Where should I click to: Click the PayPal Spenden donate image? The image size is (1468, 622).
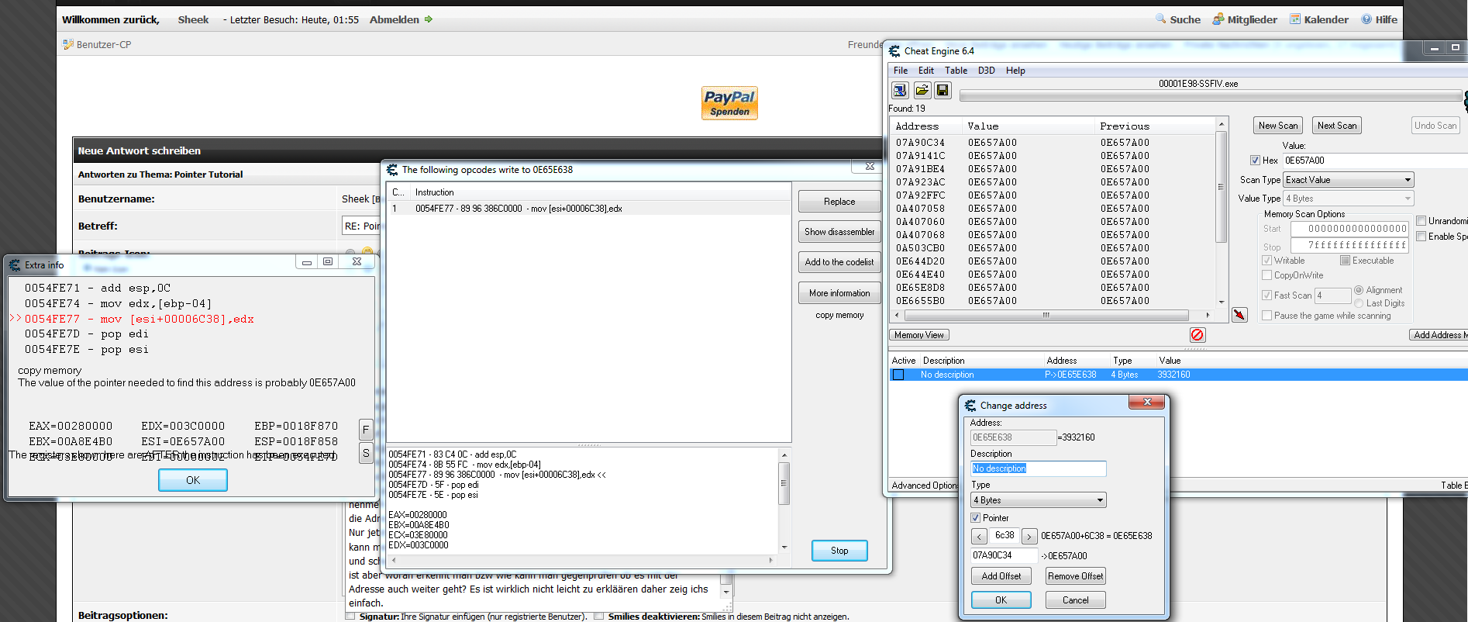729,103
